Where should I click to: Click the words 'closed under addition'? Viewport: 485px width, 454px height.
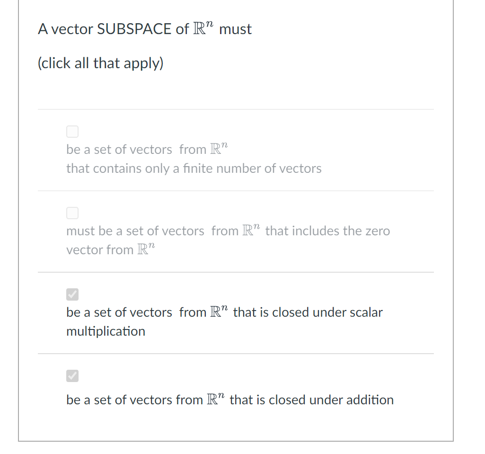[x=331, y=400]
